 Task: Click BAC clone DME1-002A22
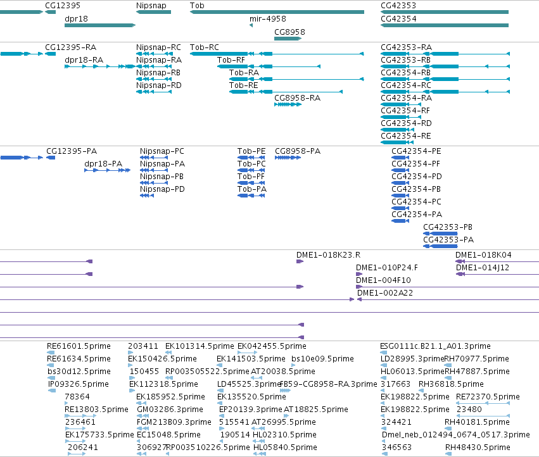pyautogui.click(x=385, y=293)
